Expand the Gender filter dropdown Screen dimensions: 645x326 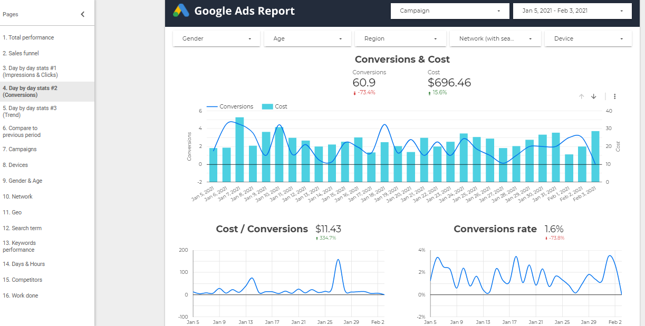pyautogui.click(x=216, y=38)
